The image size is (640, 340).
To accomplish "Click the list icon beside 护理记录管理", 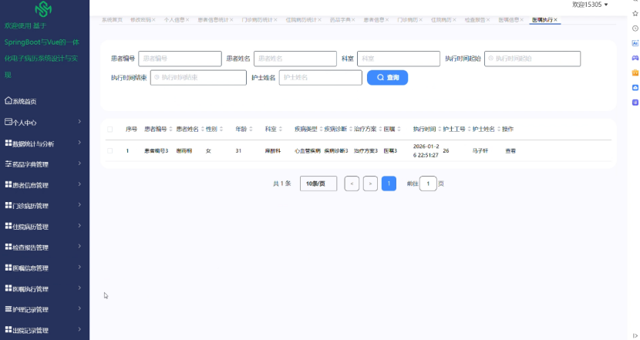I will coord(8,309).
